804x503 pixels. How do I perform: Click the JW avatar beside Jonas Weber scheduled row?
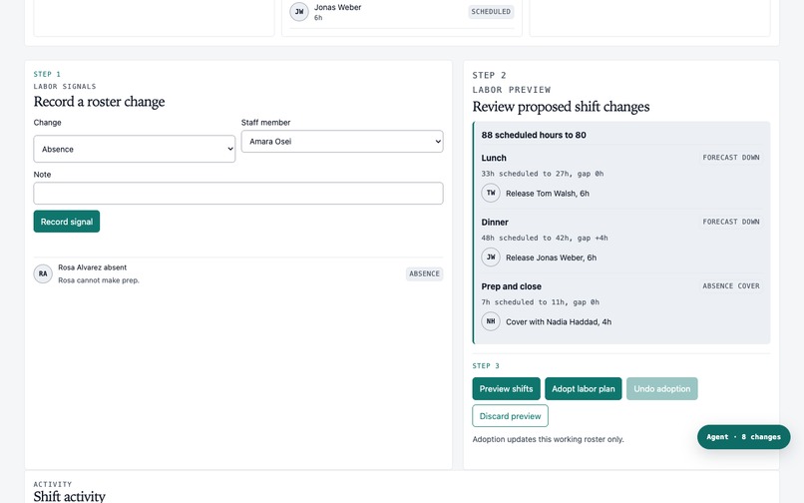pos(299,12)
